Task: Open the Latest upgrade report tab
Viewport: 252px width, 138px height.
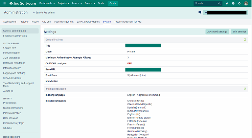Action: [88, 22]
